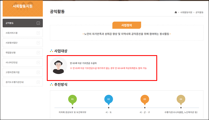Expand the 시장형사업단 menu arrow
Screen dimensions: 209x120
[x=38, y=43]
